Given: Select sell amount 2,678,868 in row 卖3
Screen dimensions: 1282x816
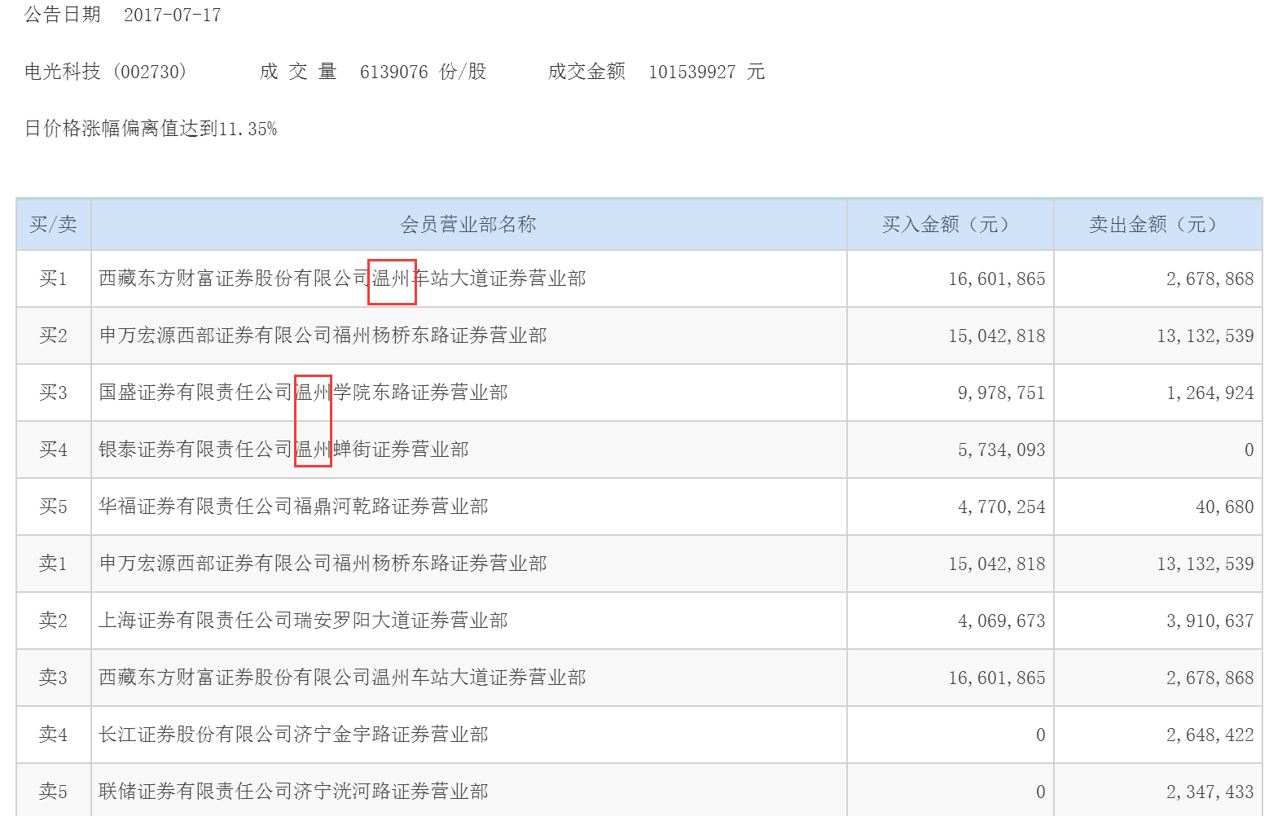Looking at the screenshot, I should (1210, 678).
